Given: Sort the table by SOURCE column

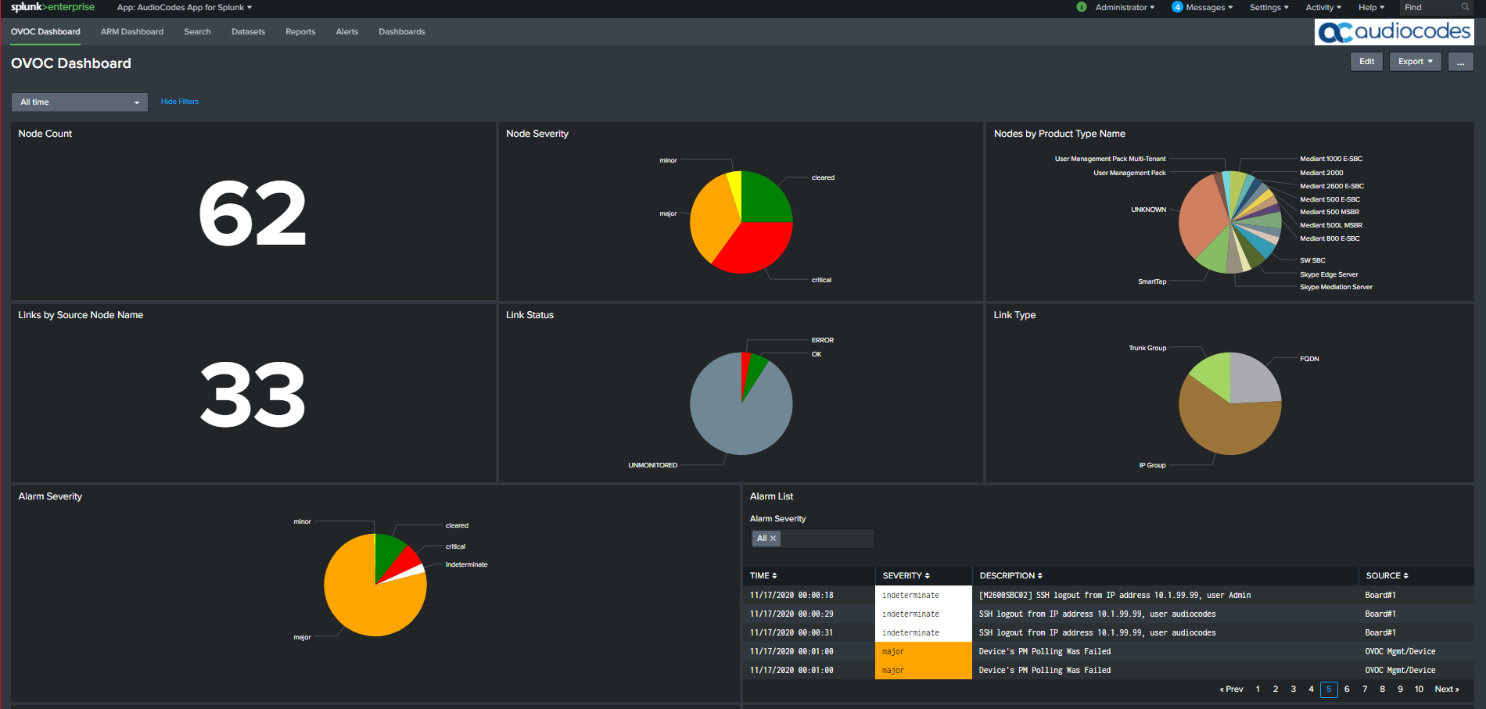Looking at the screenshot, I should coord(1387,576).
